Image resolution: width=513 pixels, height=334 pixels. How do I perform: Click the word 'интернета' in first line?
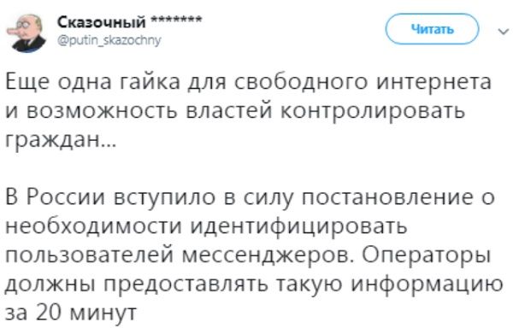tap(433, 82)
